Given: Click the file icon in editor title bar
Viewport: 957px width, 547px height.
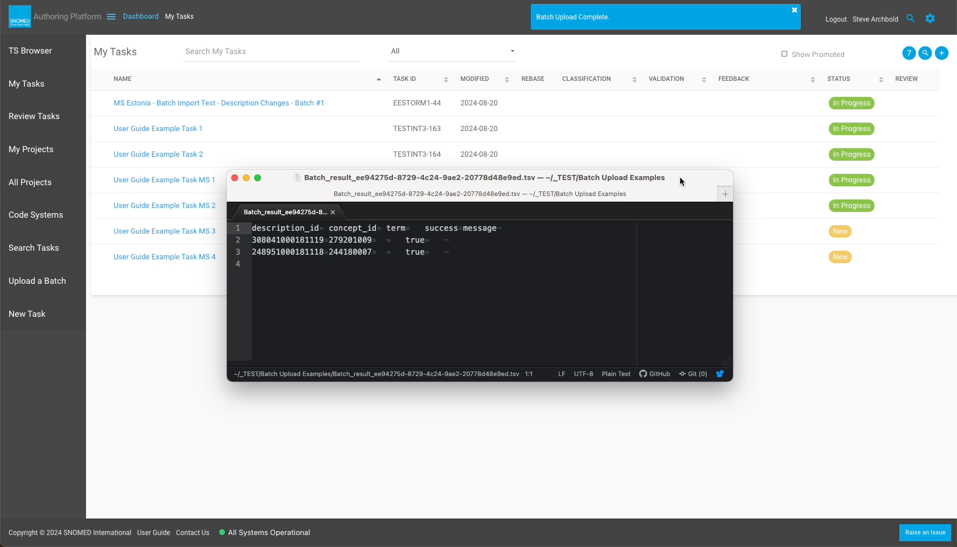Looking at the screenshot, I should click(x=297, y=178).
